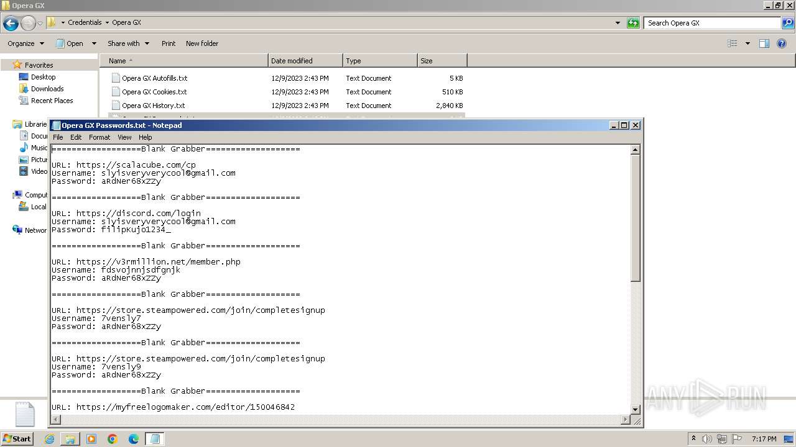Open the Organize menu
This screenshot has height=447, width=796.
25,43
